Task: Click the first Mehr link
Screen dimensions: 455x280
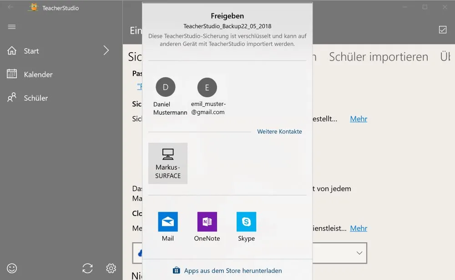Action: click(x=359, y=119)
